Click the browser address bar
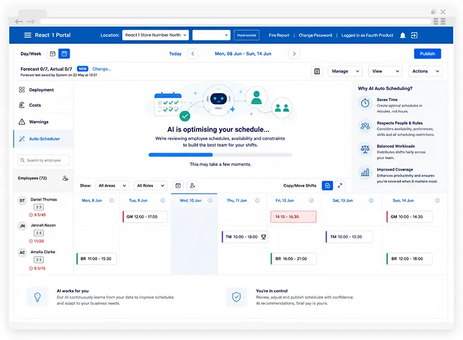The image size is (463, 340). (235, 22)
